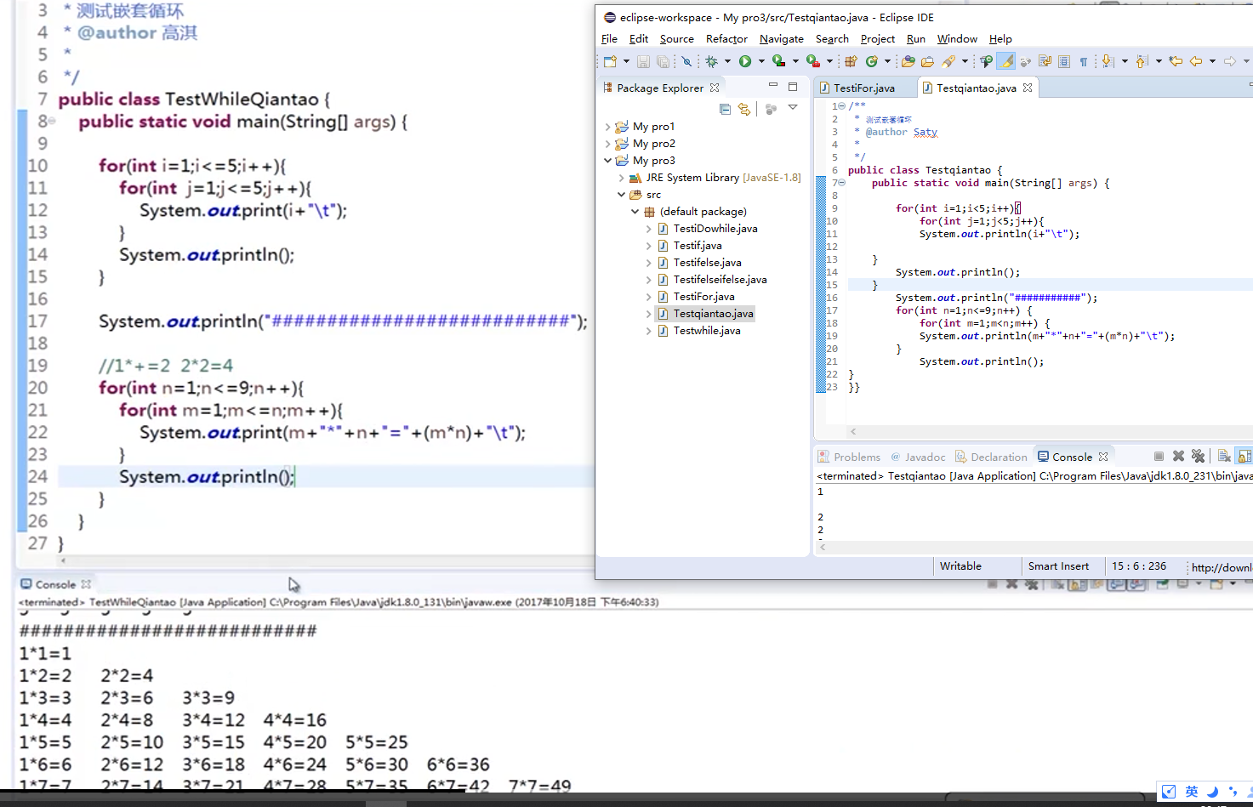Click Terminate square in Eclipse Console
Screen dimensions: 1253x807
[x=1159, y=457]
